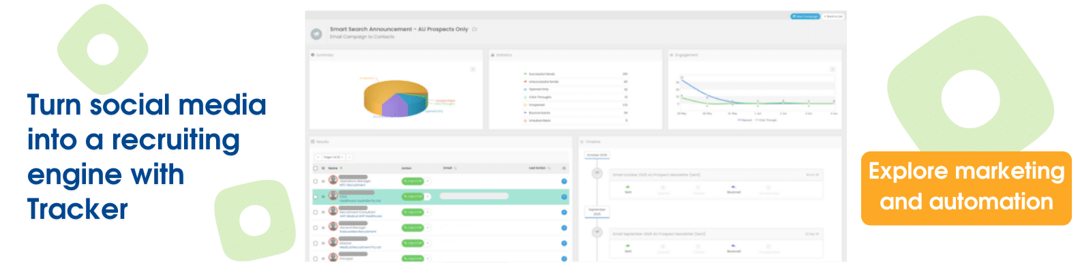Open the Engagement chart options icon
Viewport: 1080px width, 270px height.
click(x=832, y=70)
